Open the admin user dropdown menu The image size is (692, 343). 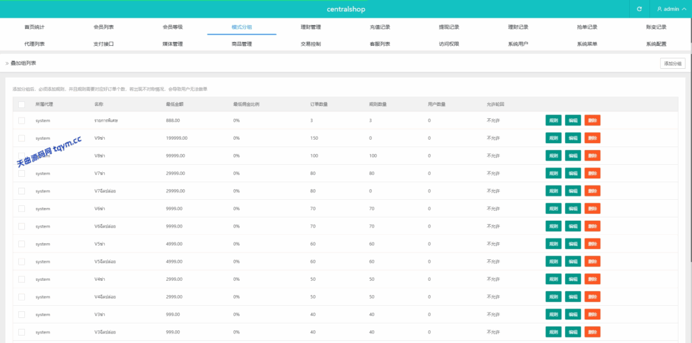click(671, 9)
